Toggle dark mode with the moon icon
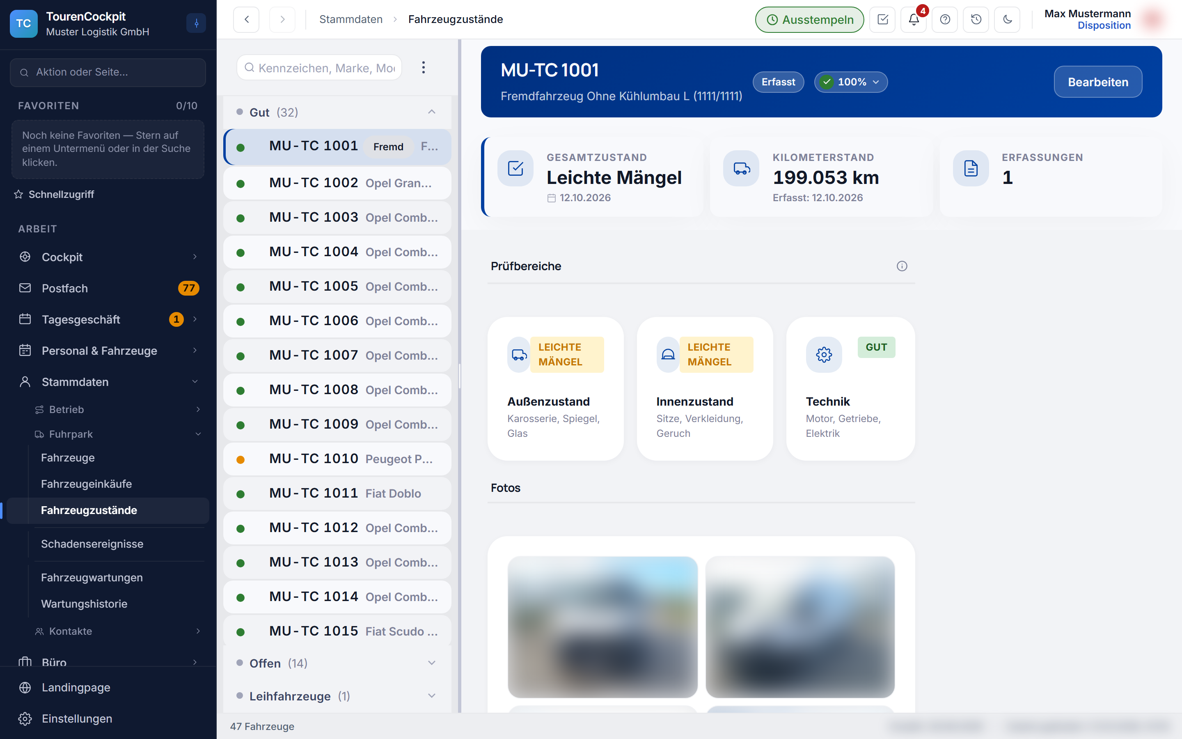The width and height of the screenshot is (1182, 739). coord(1007,20)
